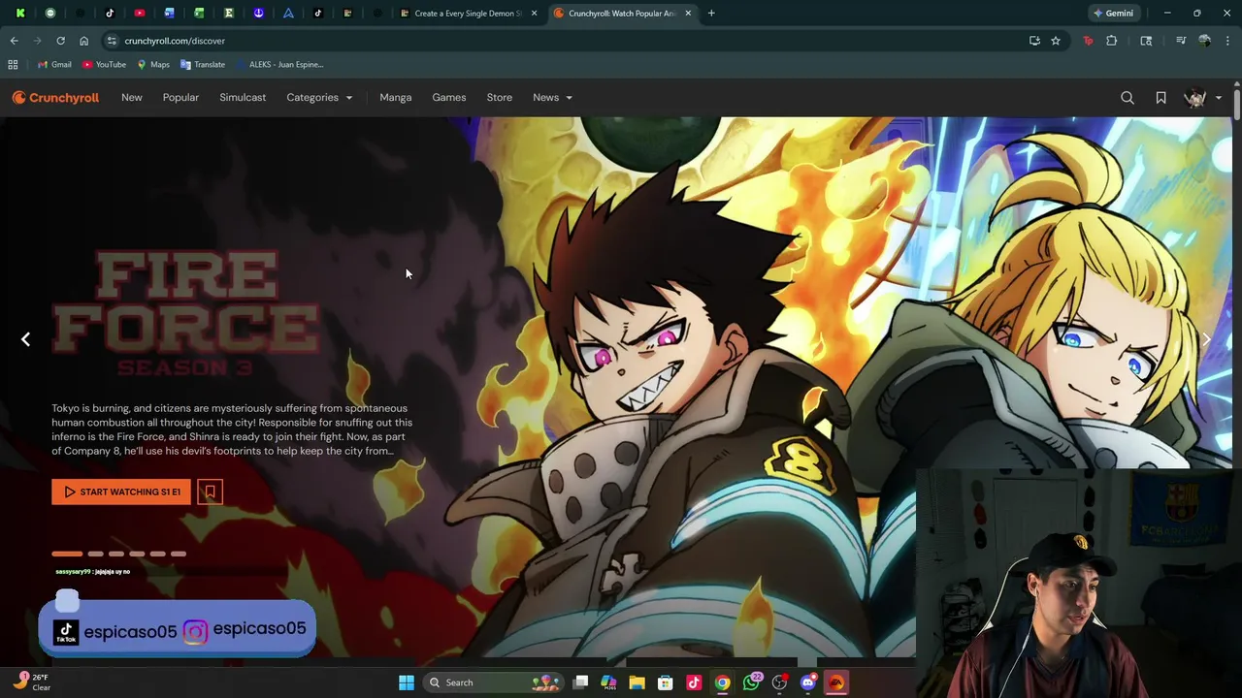Open Translate bookmark
This screenshot has height=698, width=1242.
[x=202, y=64]
